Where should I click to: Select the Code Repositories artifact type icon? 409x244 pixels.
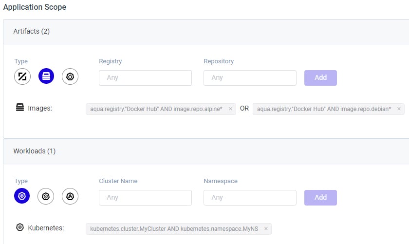[x=22, y=76]
